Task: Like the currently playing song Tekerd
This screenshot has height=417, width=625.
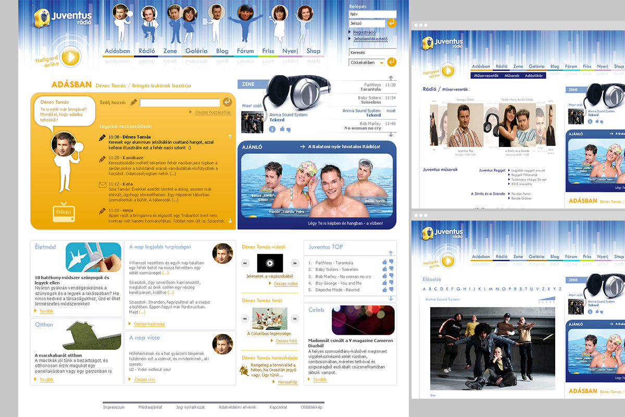Action: coord(282,129)
